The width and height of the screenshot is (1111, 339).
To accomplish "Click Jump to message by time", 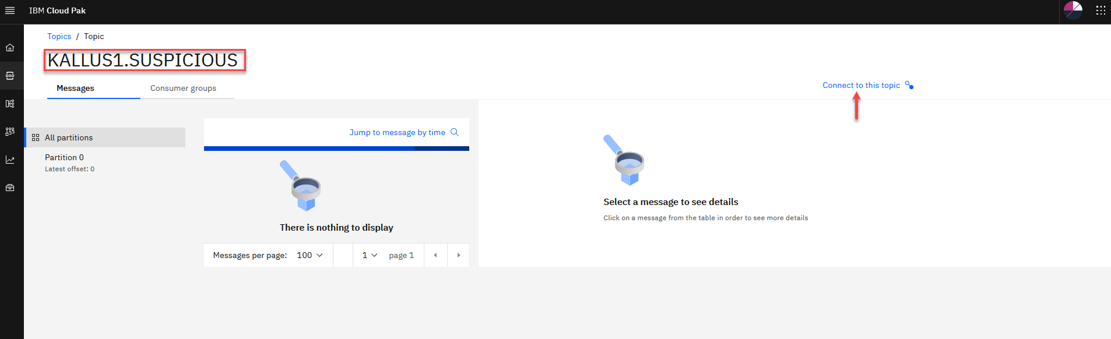I will 397,132.
